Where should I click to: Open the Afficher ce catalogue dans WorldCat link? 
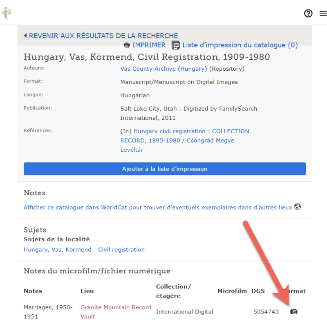pos(158,208)
